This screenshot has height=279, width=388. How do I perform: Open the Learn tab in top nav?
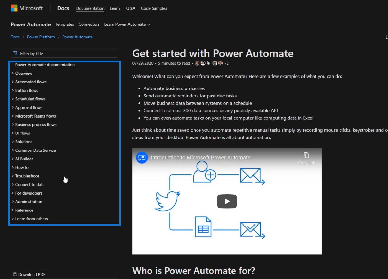click(115, 8)
